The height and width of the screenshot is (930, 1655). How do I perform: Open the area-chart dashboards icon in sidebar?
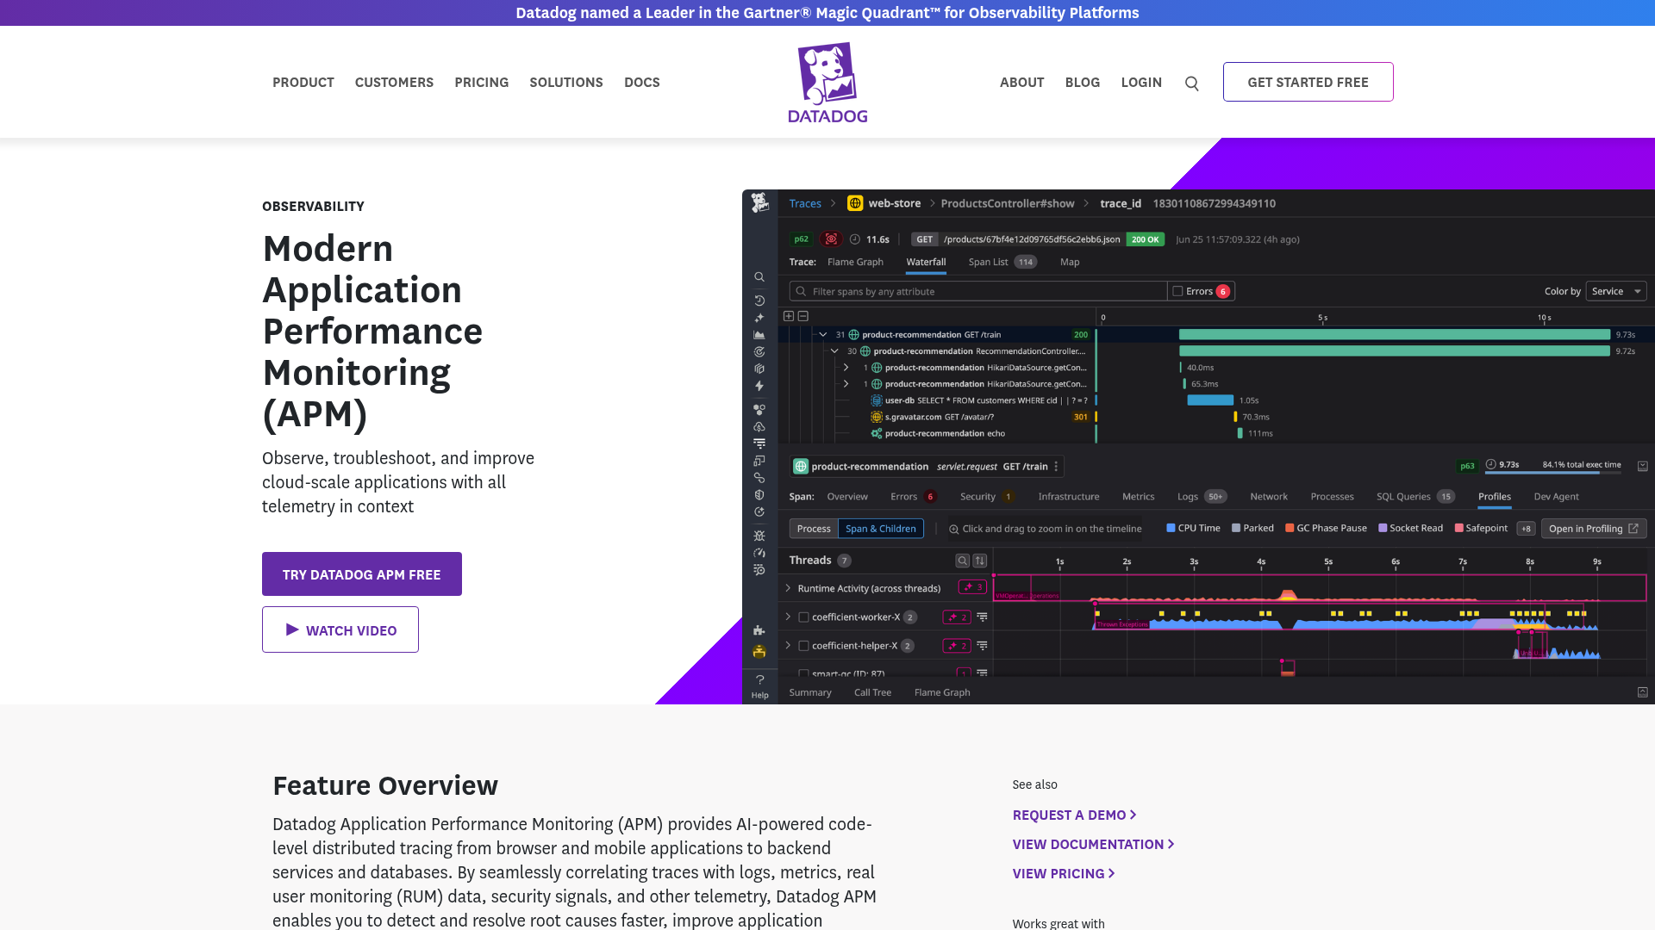pos(759,335)
